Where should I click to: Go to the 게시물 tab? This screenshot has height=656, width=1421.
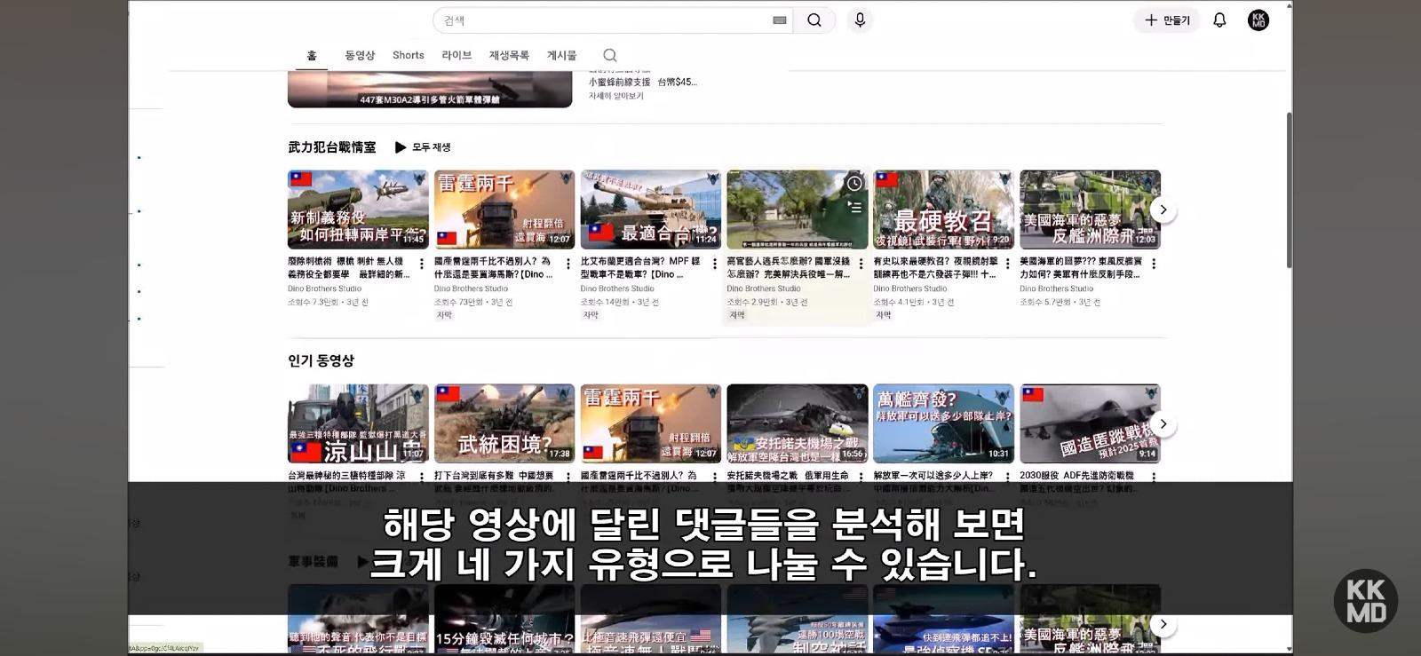(x=561, y=55)
